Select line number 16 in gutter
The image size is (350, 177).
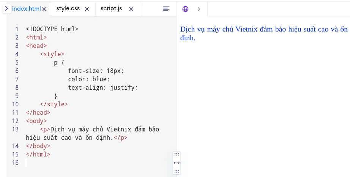click(x=16, y=163)
